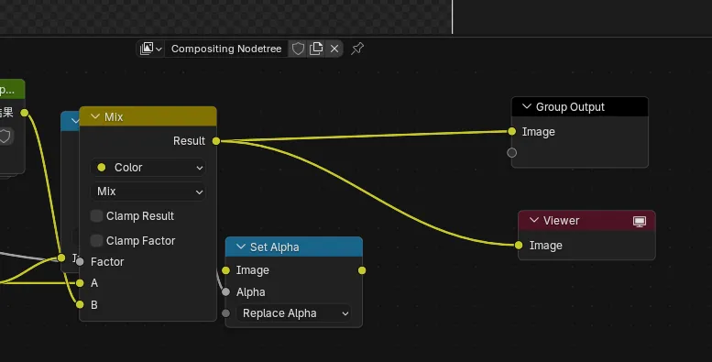Click the empty socket on Group Output
Screen dimensions: 712x362
(511, 153)
